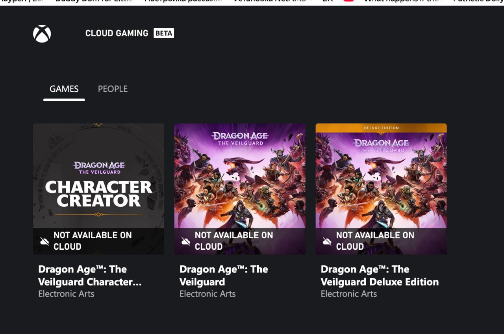Select the GAMES tab

tap(64, 89)
